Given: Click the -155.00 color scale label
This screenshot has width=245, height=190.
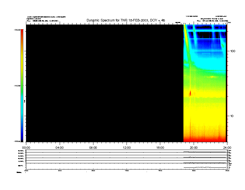Looking at the screenshot, I should pyautogui.click(x=17, y=141).
